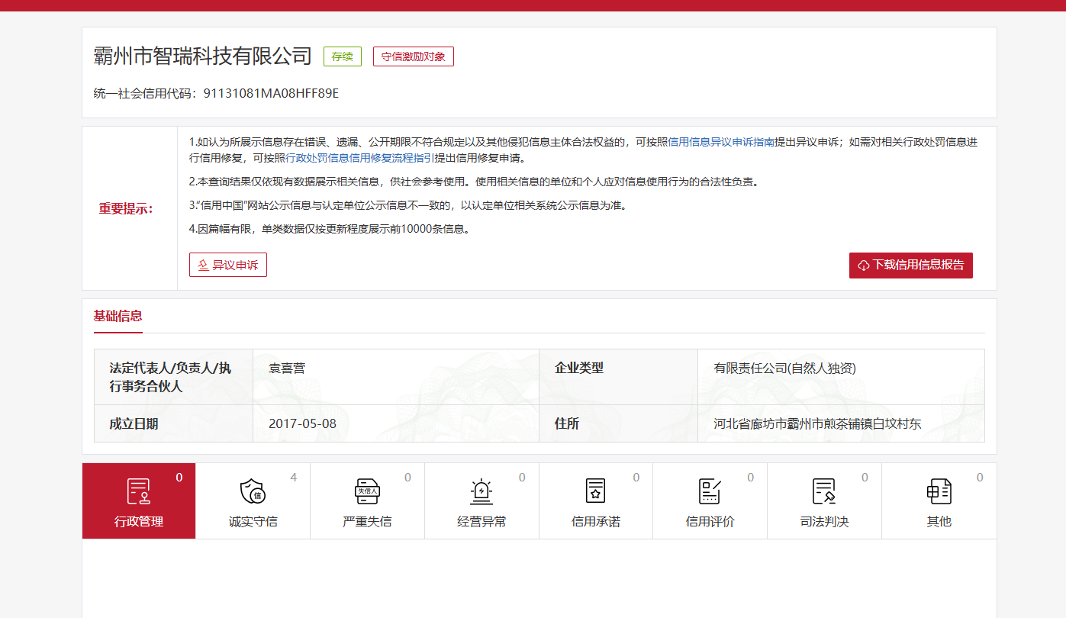Click the 严重失信 printer-style icon
Viewport: 1066px width, 618px height.
(367, 491)
